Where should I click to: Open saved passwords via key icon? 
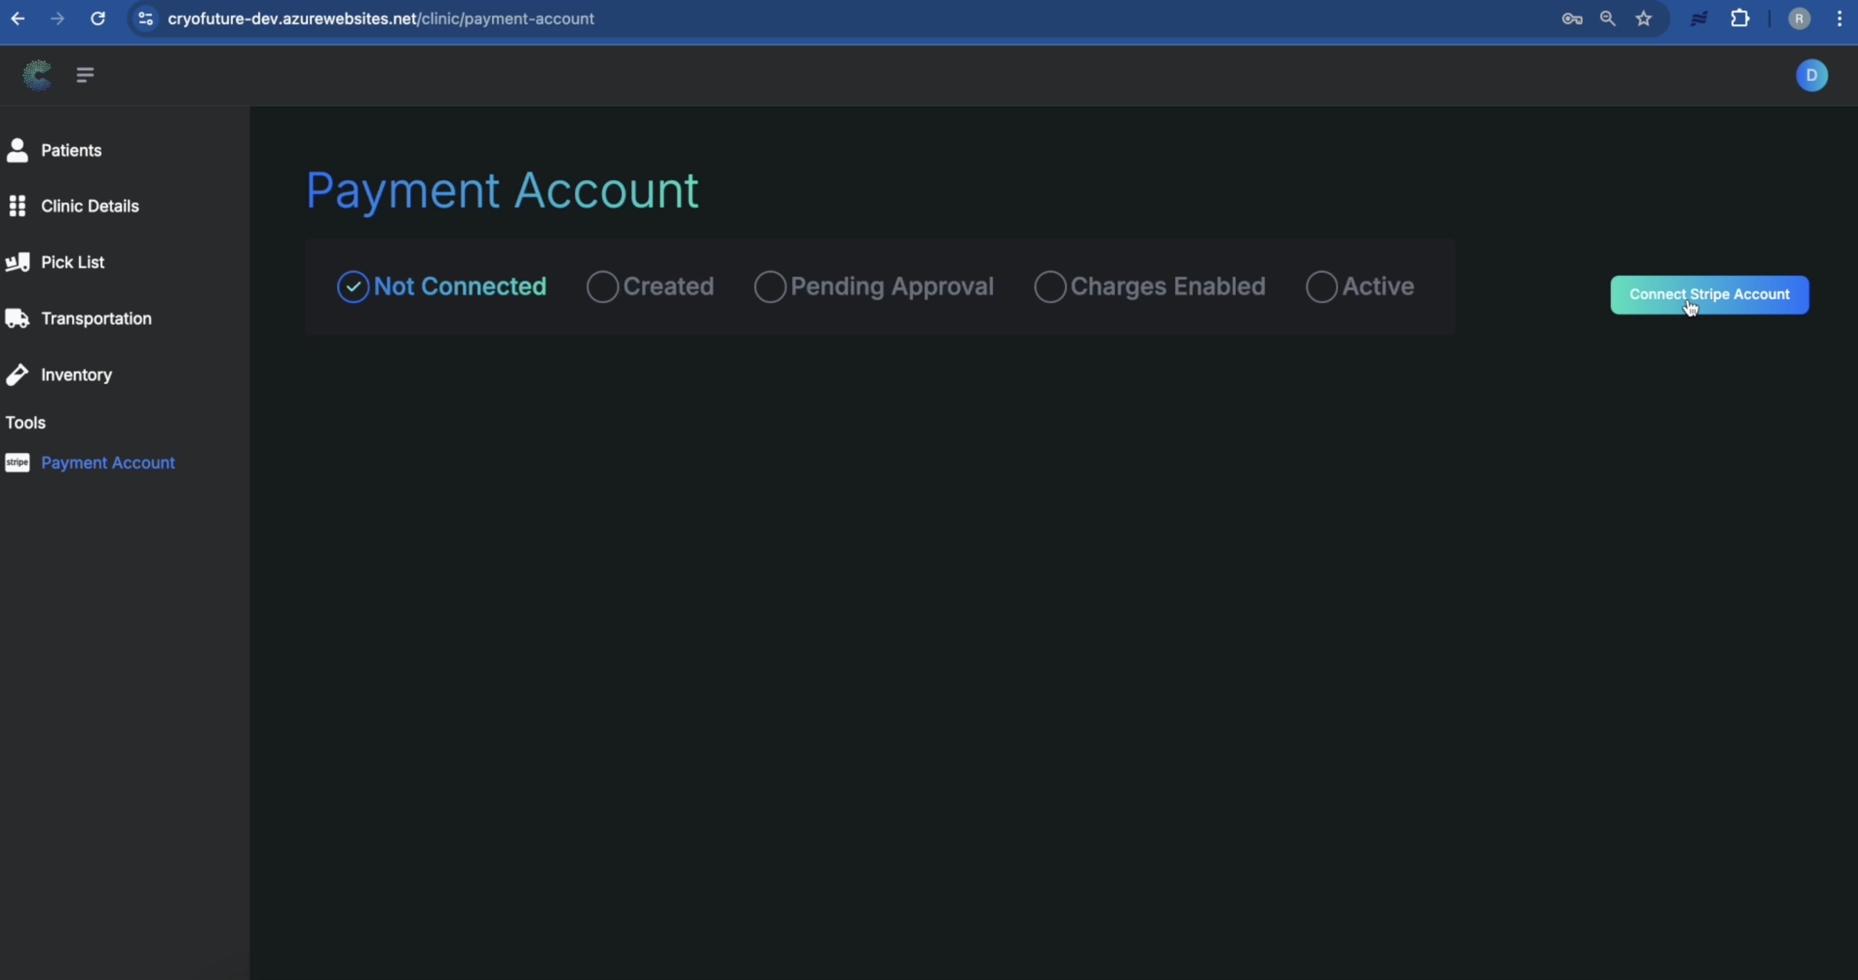tap(1572, 19)
